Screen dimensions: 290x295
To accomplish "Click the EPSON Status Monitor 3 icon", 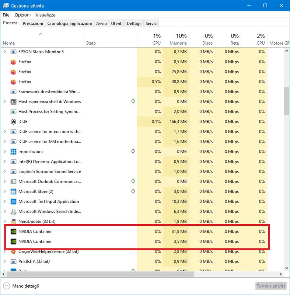I will 13,52.
